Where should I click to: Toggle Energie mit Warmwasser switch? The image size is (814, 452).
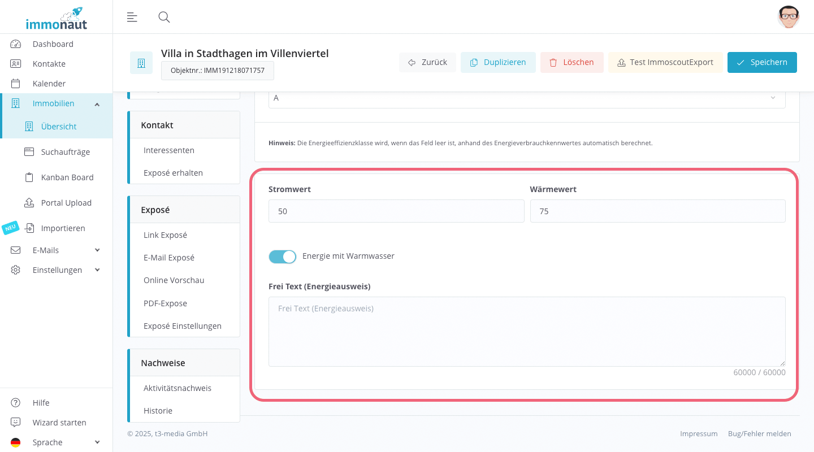[282, 257]
